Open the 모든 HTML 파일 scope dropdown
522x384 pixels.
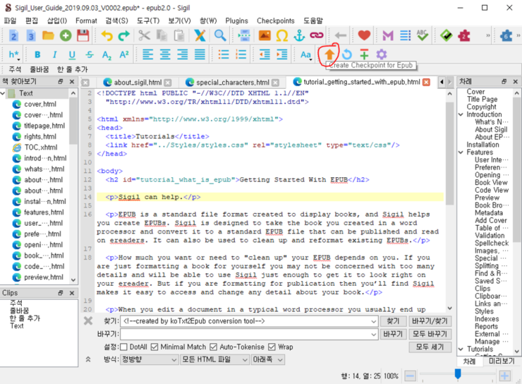coord(214,360)
